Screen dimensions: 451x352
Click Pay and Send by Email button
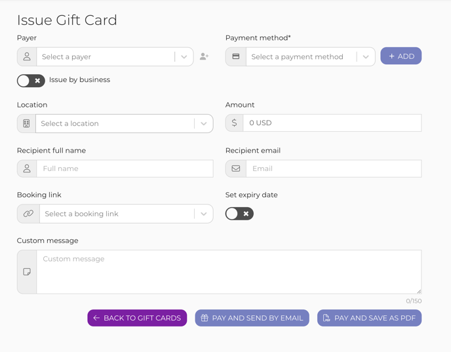[x=252, y=318]
